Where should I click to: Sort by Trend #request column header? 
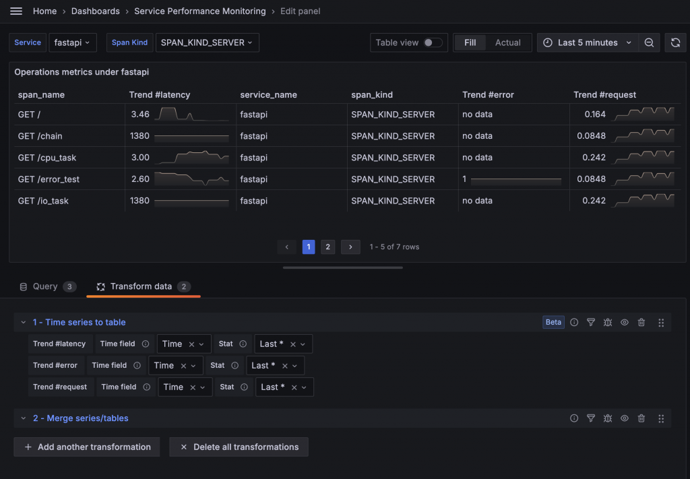click(604, 94)
